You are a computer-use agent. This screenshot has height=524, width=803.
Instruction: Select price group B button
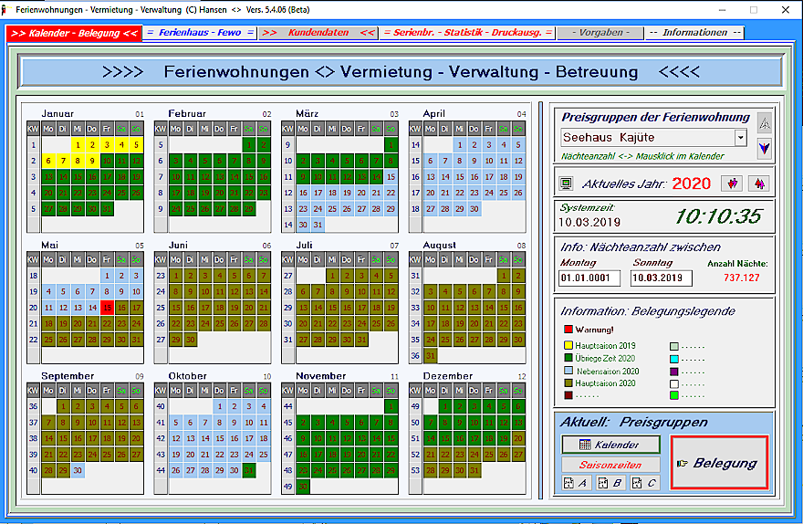[609, 483]
